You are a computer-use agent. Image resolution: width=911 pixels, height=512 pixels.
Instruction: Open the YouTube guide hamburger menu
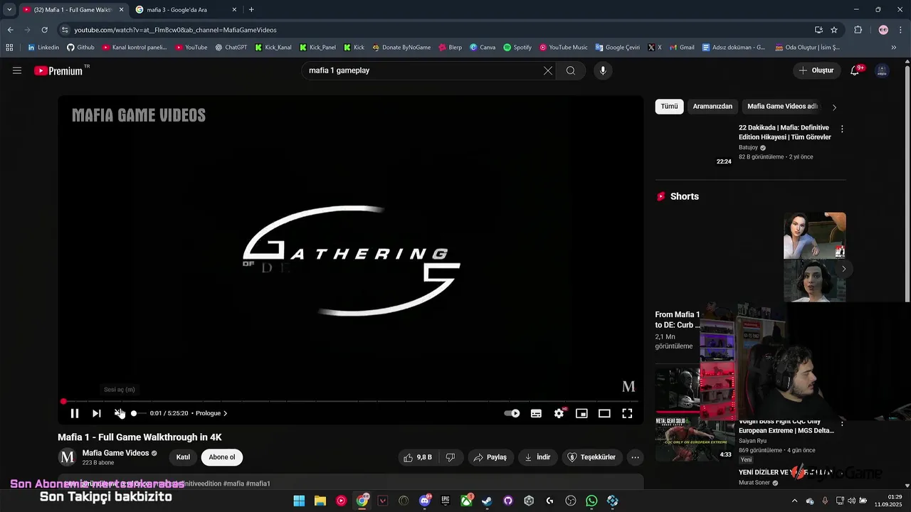(17, 70)
